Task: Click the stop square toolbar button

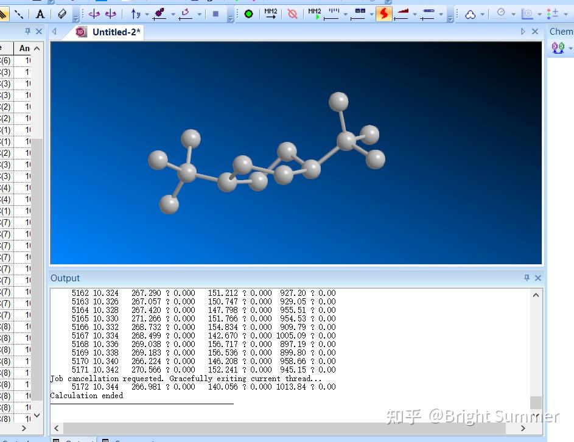Action: [x=215, y=14]
